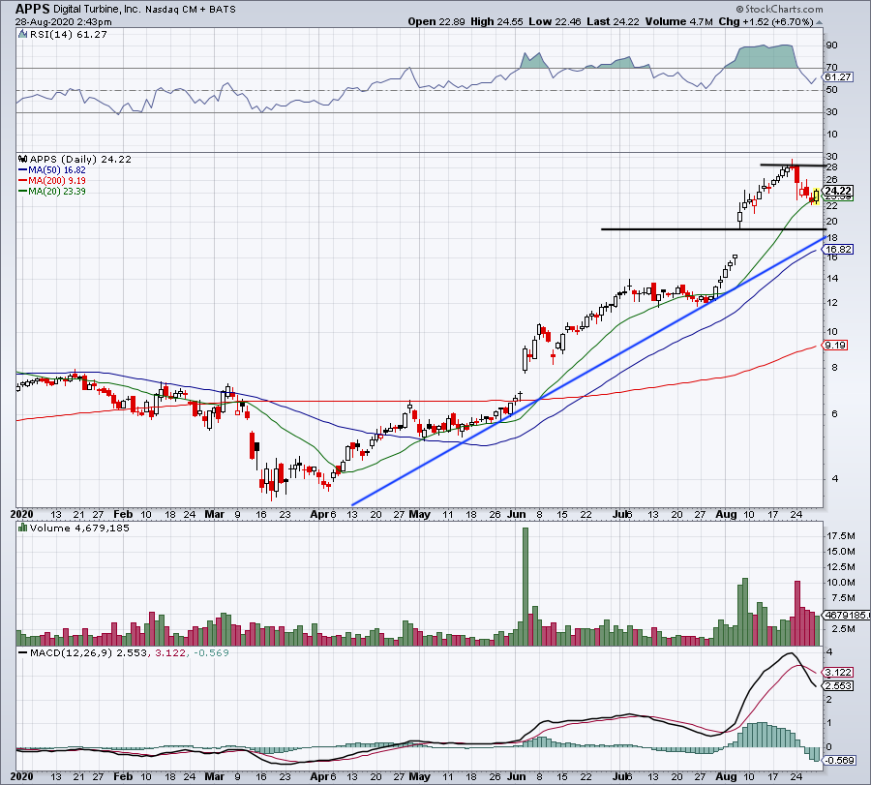Click the MA(20) 23.39 legend entry
This screenshot has width=871, height=785.
[x=52, y=191]
